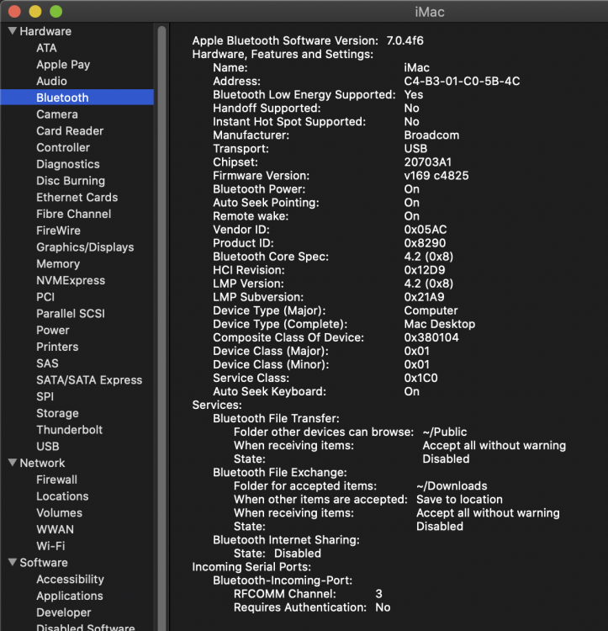The width and height of the screenshot is (608, 631).
Task: Open Diagnostics in the sidebar
Action: coord(68,164)
